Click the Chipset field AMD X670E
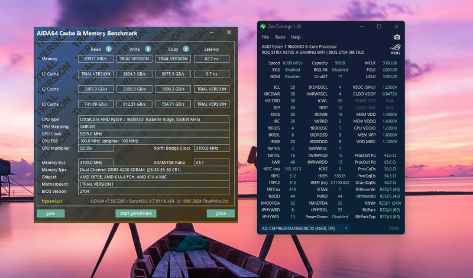The width and height of the screenshot is (473, 278). (x=154, y=177)
